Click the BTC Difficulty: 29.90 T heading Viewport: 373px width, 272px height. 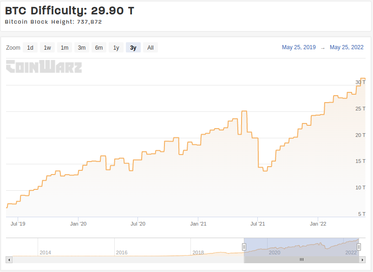(70, 11)
